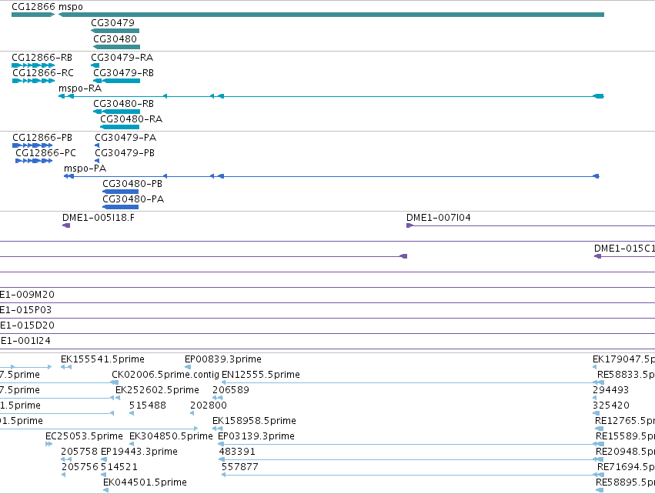Select EST EK158958.5prime

coord(217,429)
